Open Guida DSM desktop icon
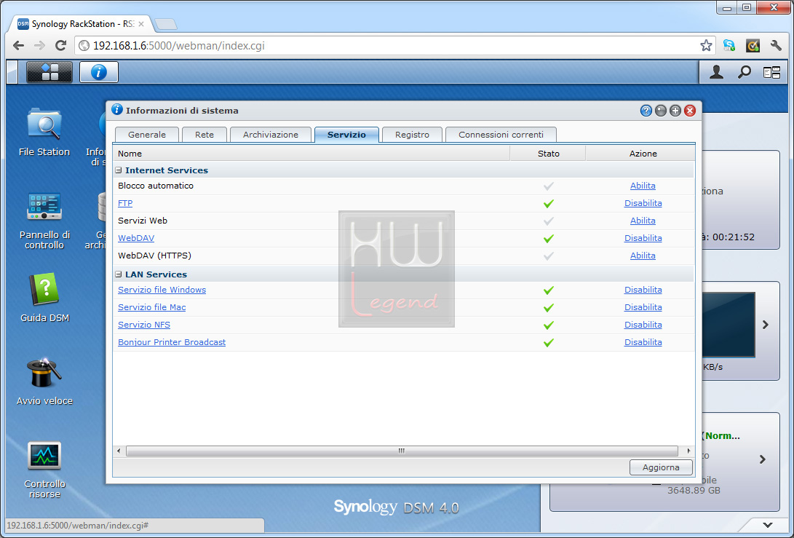Viewport: 794px width, 538px height. pos(44,298)
